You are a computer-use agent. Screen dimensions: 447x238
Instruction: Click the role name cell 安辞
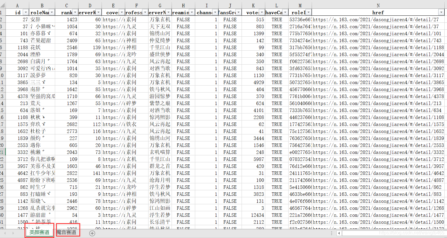pyautogui.click(x=42, y=19)
